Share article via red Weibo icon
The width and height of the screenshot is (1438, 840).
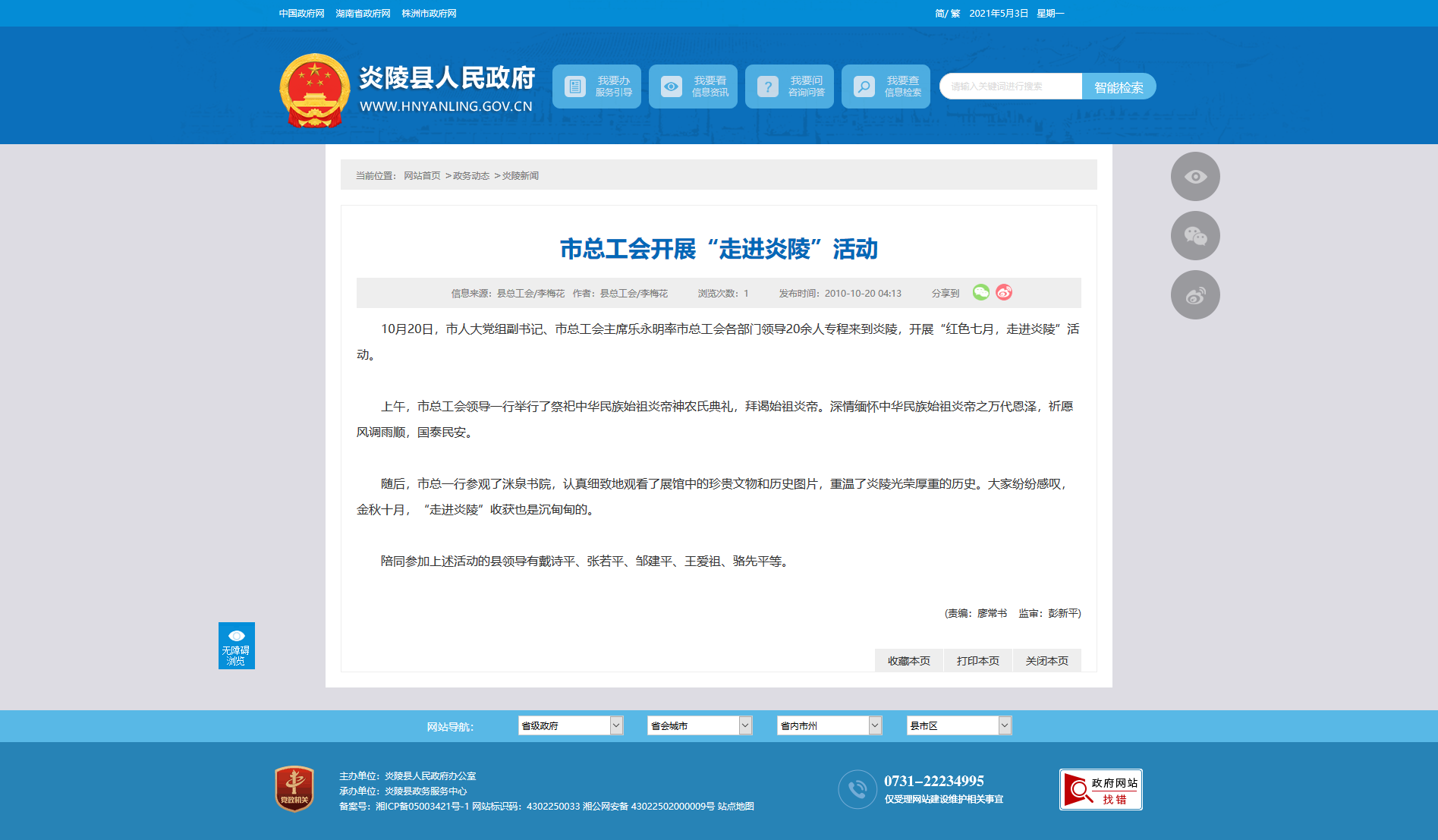pyautogui.click(x=1004, y=292)
